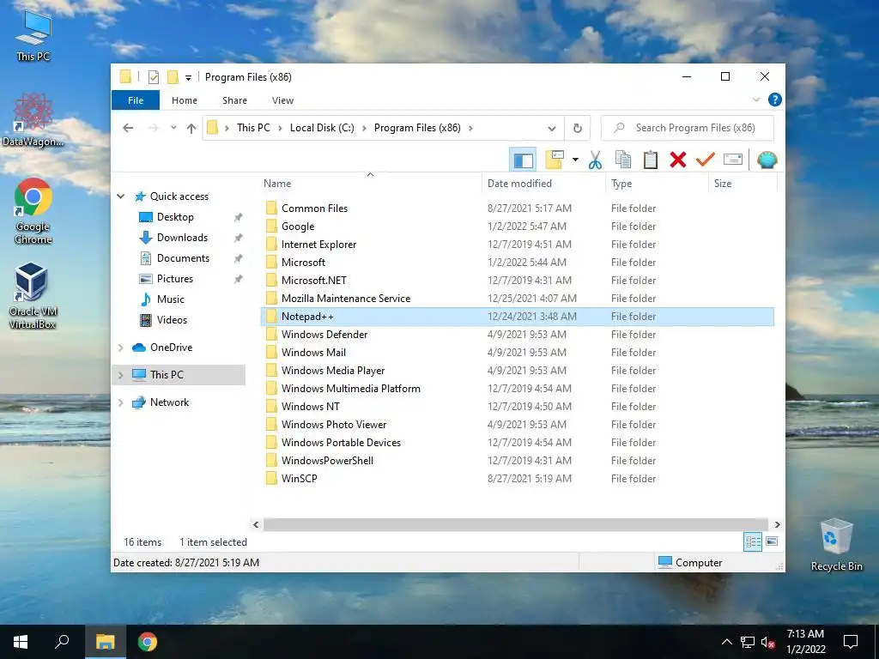Click the horizontal scrollbar right arrow

pos(777,524)
